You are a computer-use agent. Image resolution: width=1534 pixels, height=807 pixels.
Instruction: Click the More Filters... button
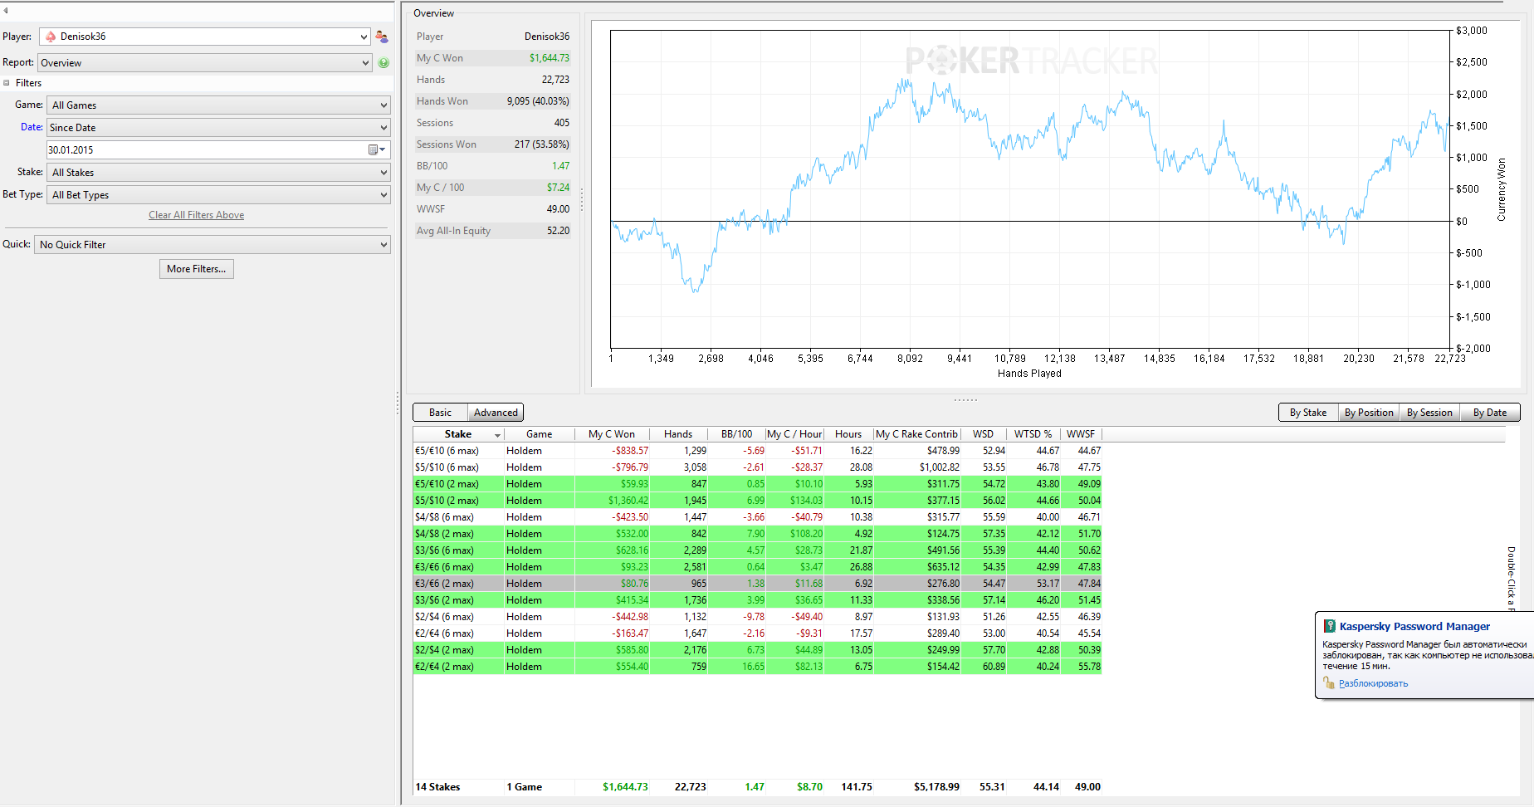pos(197,269)
